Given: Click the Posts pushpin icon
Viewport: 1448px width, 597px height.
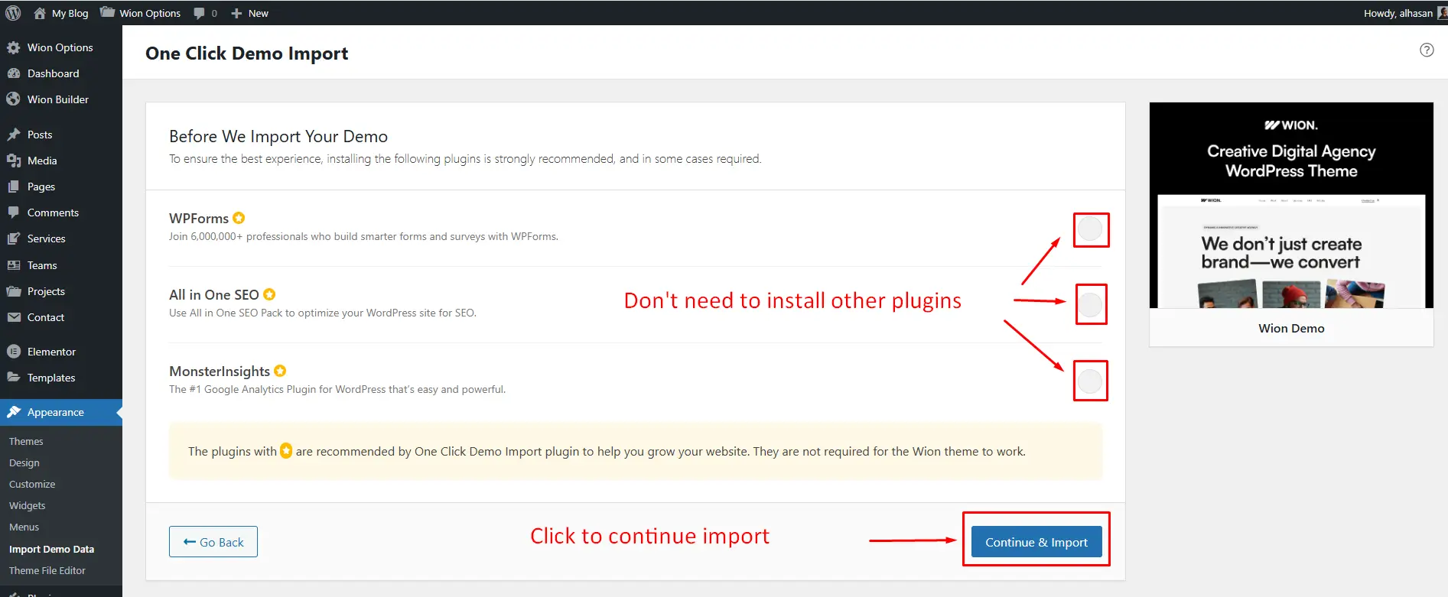Looking at the screenshot, I should pos(13,135).
